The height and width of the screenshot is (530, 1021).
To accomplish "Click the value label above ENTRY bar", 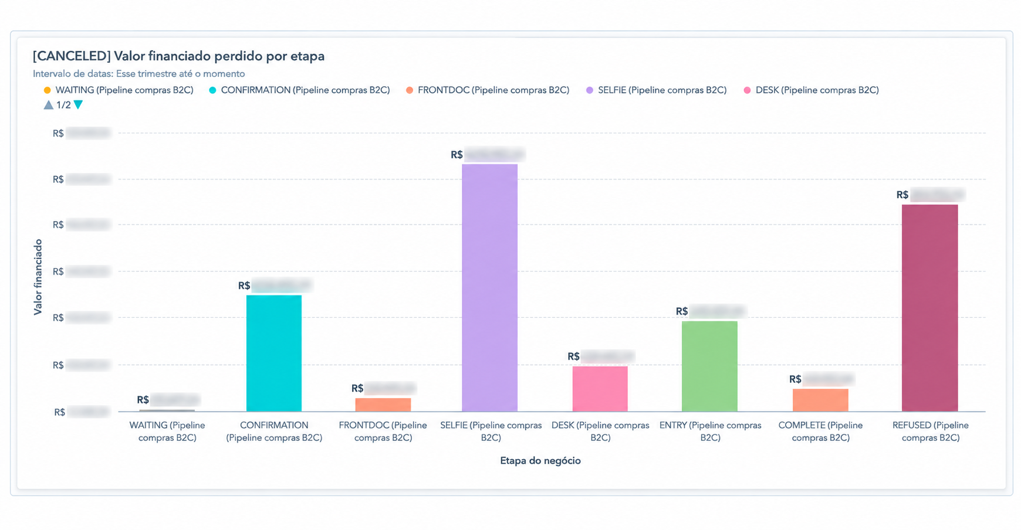I will click(x=710, y=311).
